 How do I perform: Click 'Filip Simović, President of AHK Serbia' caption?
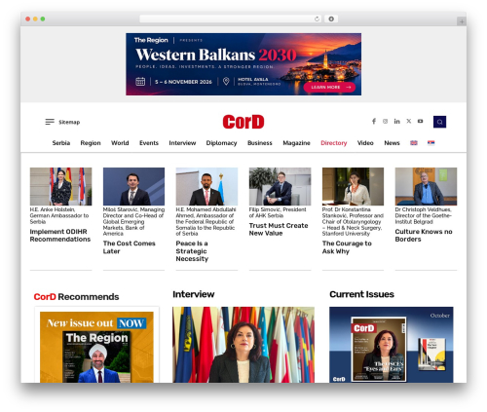coord(278,212)
